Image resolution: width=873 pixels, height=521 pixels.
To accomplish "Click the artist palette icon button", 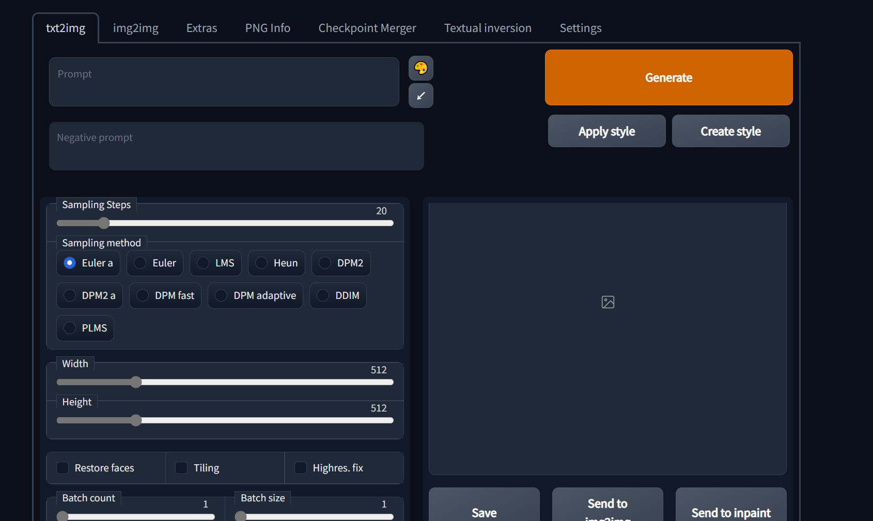I will (420, 68).
